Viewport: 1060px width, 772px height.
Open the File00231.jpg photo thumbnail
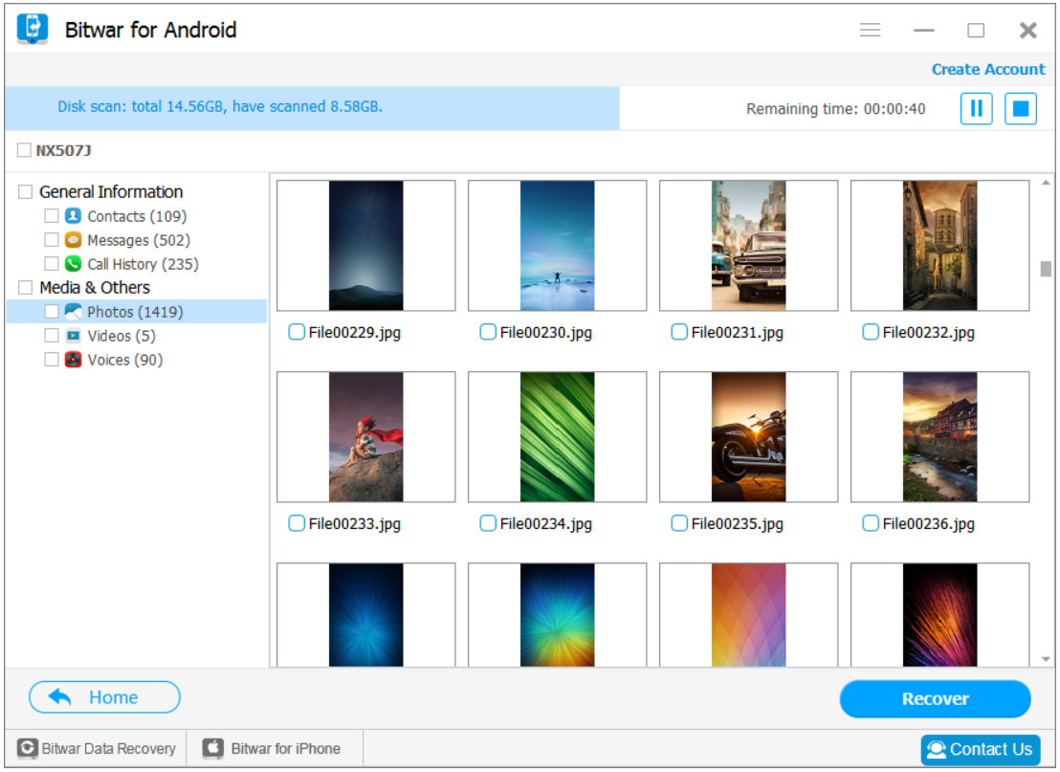748,245
